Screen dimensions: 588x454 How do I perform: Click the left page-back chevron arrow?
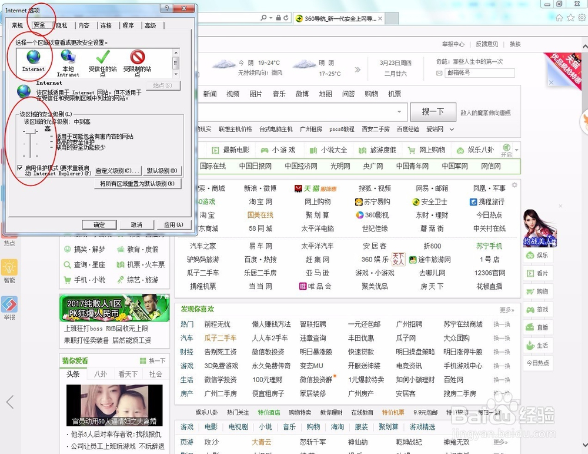tap(10, 402)
